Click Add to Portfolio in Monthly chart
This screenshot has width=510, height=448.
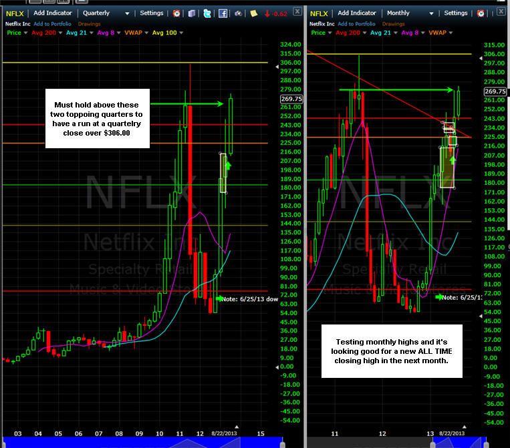coord(356,24)
